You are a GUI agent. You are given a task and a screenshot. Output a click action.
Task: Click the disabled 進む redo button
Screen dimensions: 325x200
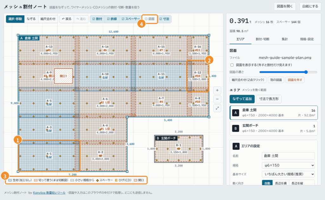pyautogui.click(x=81, y=19)
